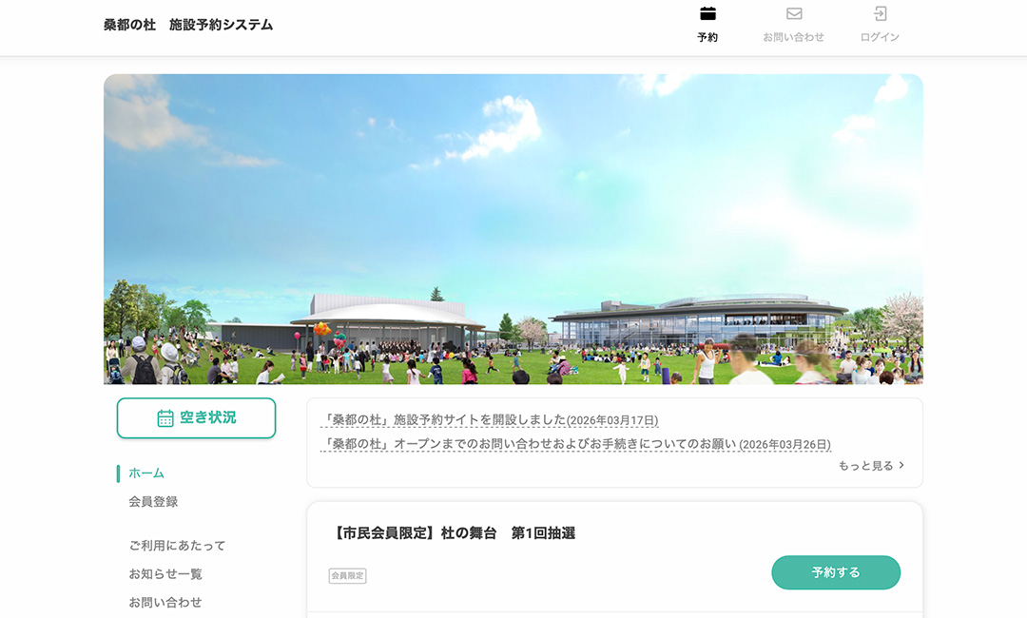This screenshot has height=618, width=1027.
Task: Click the green 予約する button
Action: click(x=836, y=572)
